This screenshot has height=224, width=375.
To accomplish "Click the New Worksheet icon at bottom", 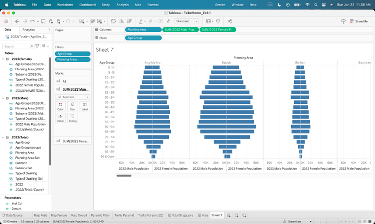I will [x=229, y=215].
